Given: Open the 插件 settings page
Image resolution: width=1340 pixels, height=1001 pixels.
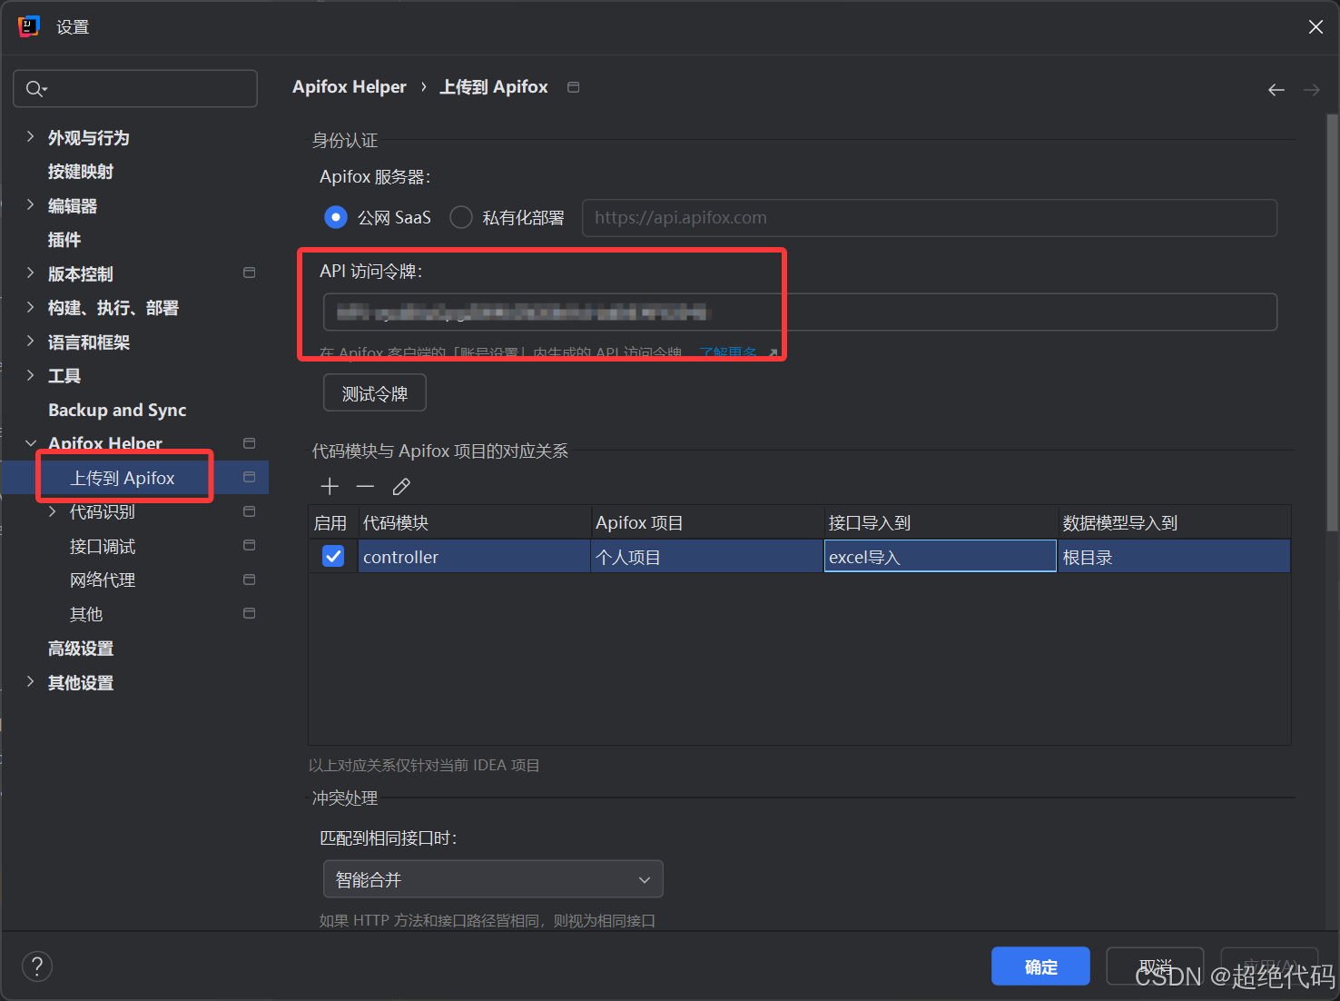Looking at the screenshot, I should 64,240.
